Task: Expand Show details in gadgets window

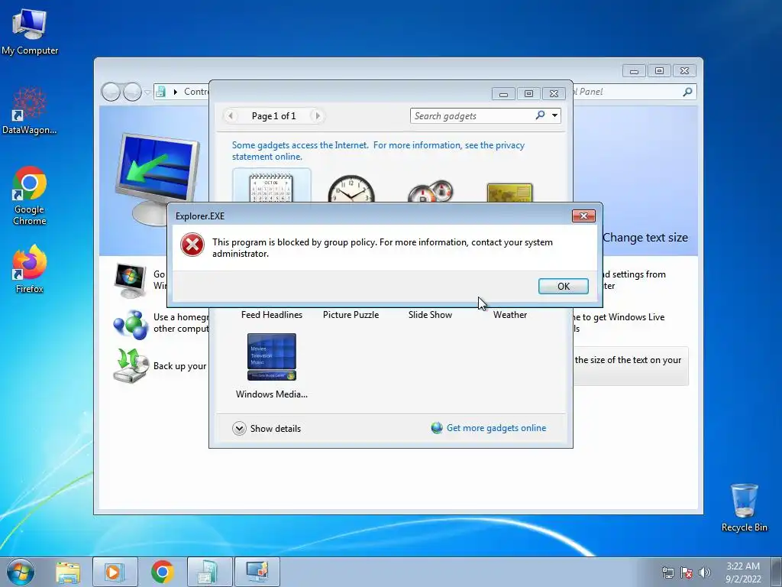Action: tap(267, 428)
